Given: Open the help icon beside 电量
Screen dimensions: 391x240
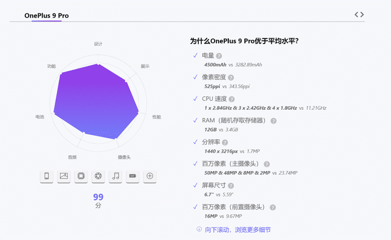Looking at the screenshot, I should [x=219, y=56].
